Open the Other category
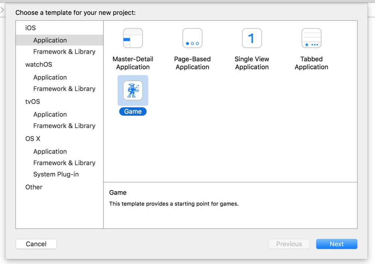The width and height of the screenshot is (375, 264). pyautogui.click(x=34, y=187)
